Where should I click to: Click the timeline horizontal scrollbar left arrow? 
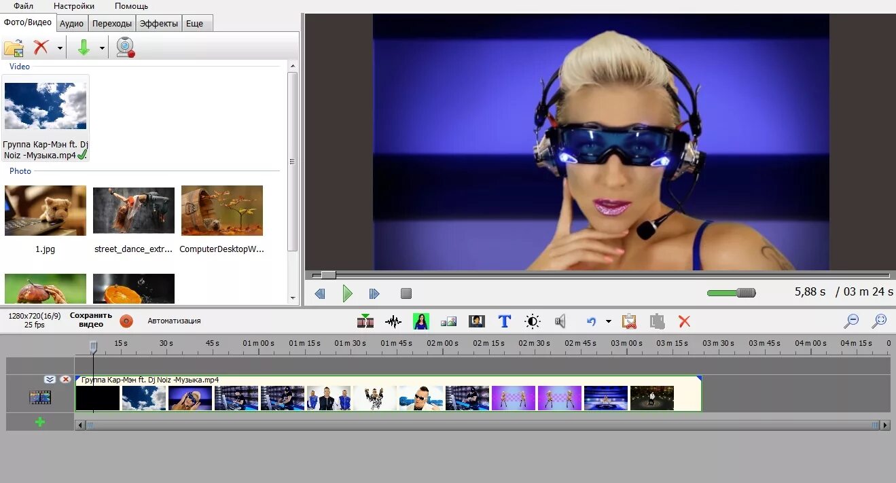(x=80, y=425)
